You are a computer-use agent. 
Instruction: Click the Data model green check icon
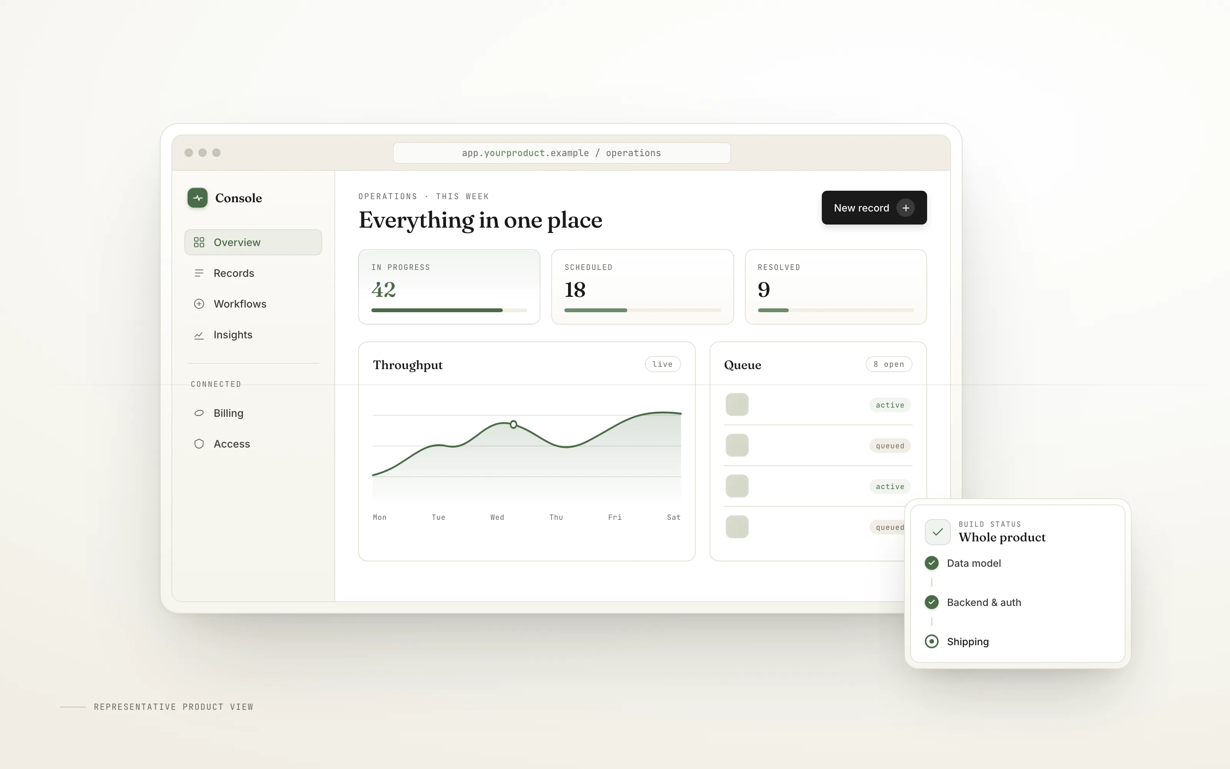(x=932, y=563)
